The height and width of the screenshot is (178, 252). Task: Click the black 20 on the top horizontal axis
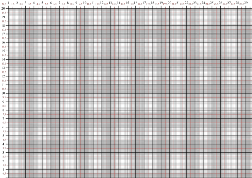pyautogui.click(x=169, y=3)
